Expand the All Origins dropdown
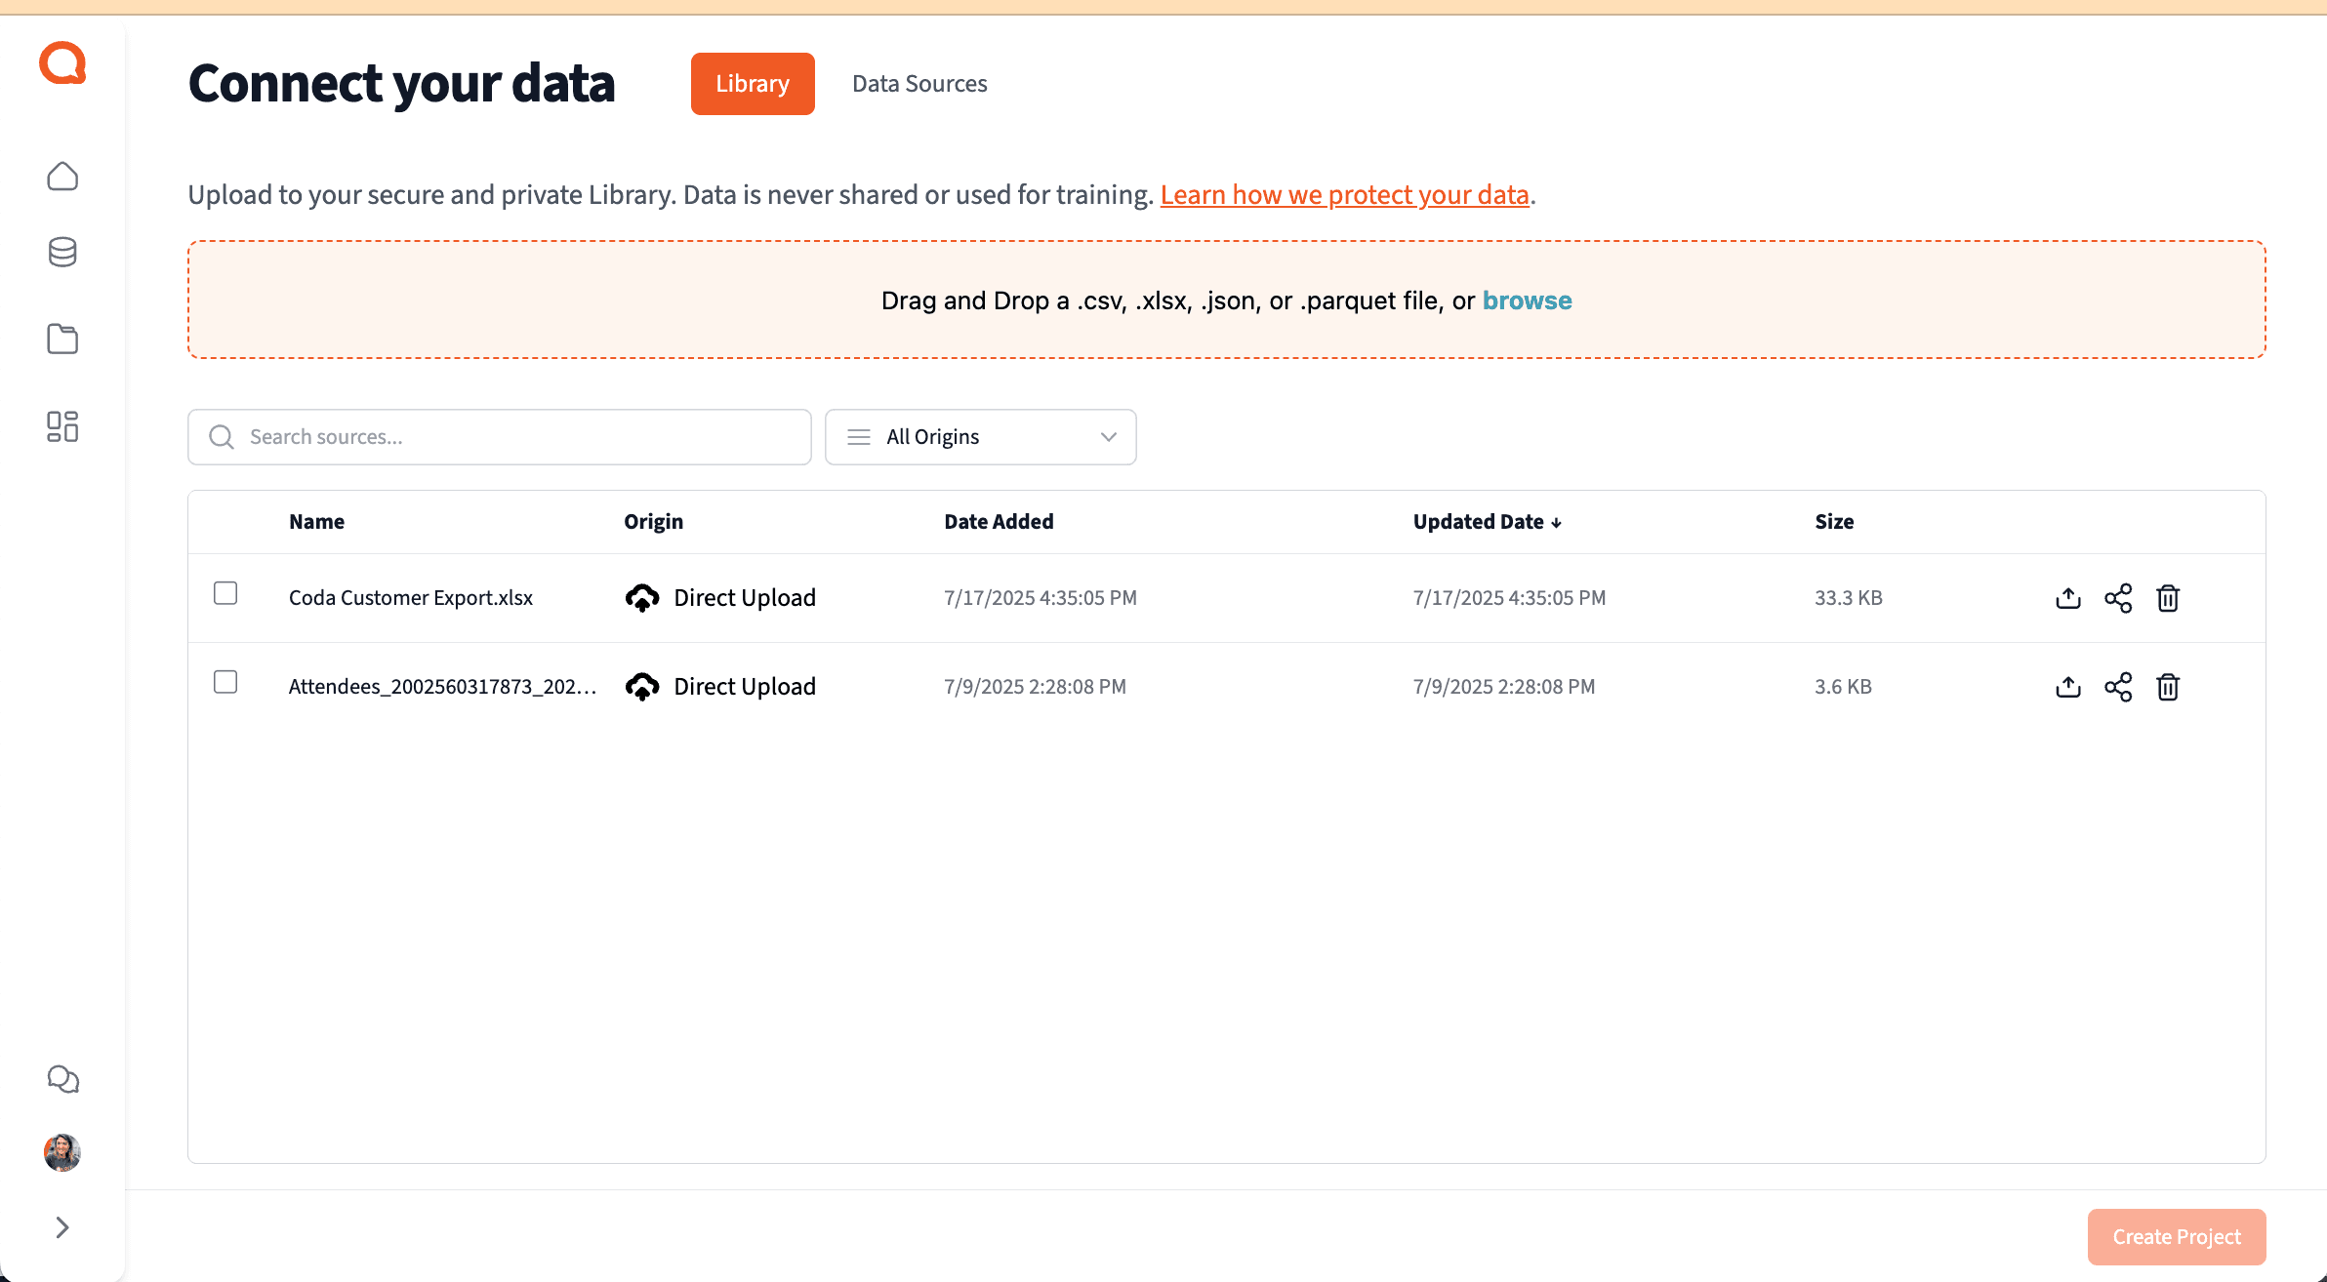This screenshot has width=2327, height=1282. click(x=980, y=437)
